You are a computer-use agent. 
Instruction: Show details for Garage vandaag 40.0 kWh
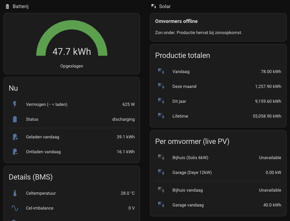218,205
